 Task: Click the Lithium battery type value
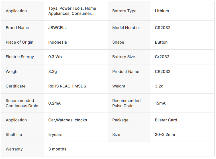pos(162,11)
